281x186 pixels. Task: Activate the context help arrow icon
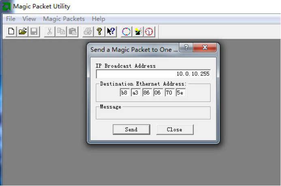click(111, 32)
